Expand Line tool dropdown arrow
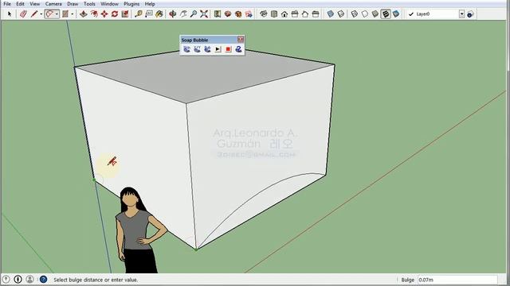Image resolution: width=510 pixels, height=286 pixels. (x=41, y=14)
